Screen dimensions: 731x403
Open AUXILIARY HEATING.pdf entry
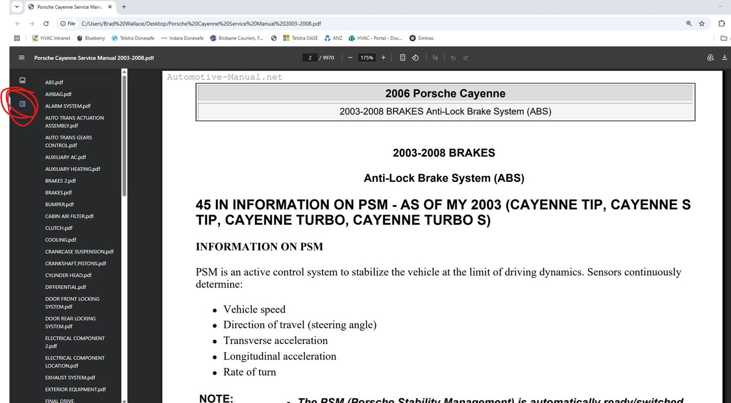pos(73,169)
